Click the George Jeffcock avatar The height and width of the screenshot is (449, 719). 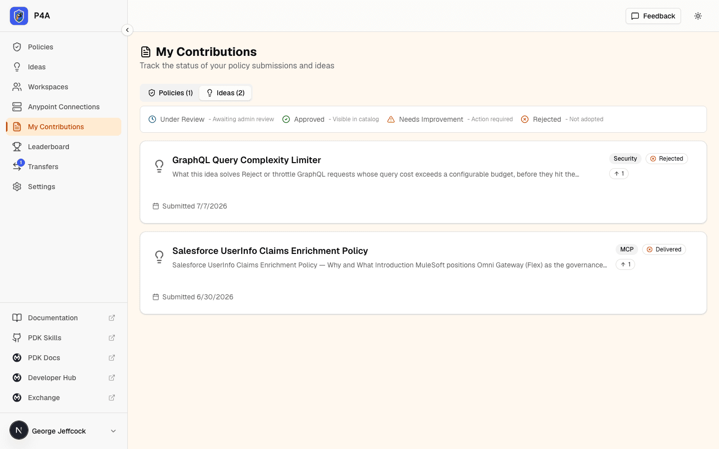19,430
